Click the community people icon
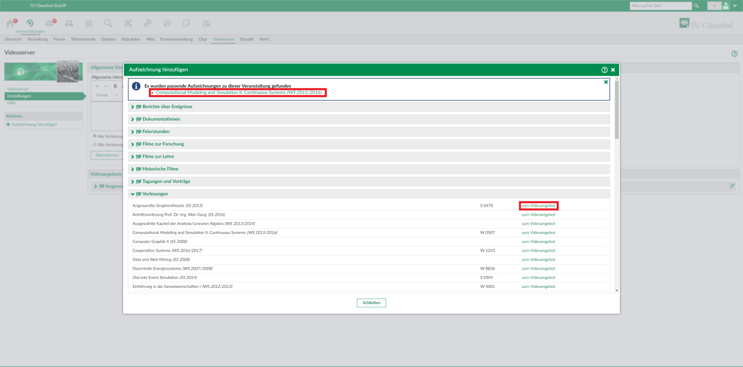This screenshot has width=743, height=367. [69, 23]
